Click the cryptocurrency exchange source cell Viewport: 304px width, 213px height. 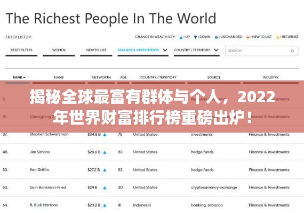[x=214, y=187]
